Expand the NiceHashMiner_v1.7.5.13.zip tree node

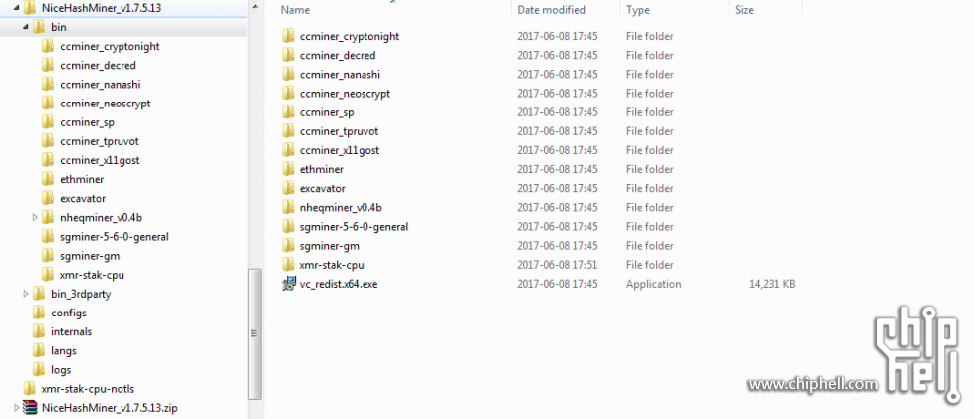16,408
